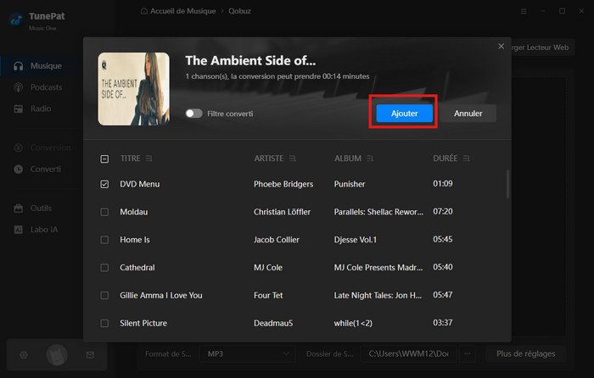Viewport: 594px width, 378px height.
Task: Click the Djesse Vol.1 album text
Action: (356, 240)
